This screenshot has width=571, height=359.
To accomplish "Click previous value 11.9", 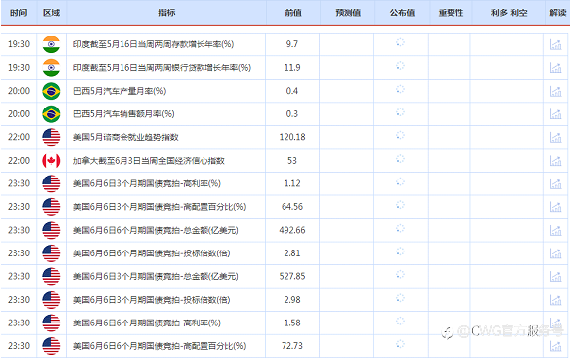I will point(292,68).
